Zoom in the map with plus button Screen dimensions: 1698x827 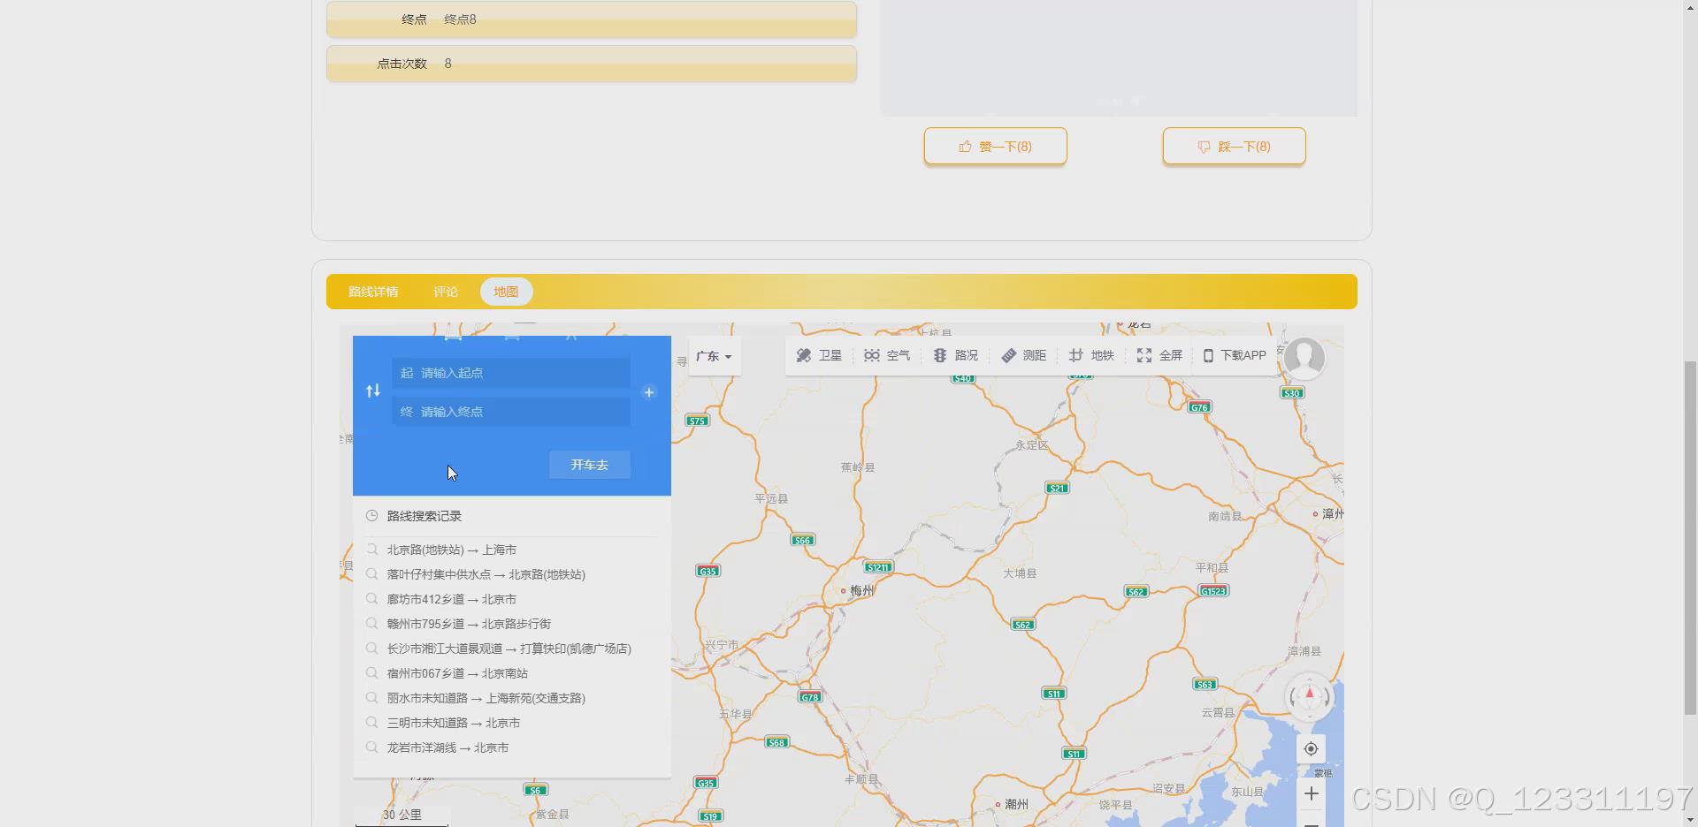pos(1311,793)
